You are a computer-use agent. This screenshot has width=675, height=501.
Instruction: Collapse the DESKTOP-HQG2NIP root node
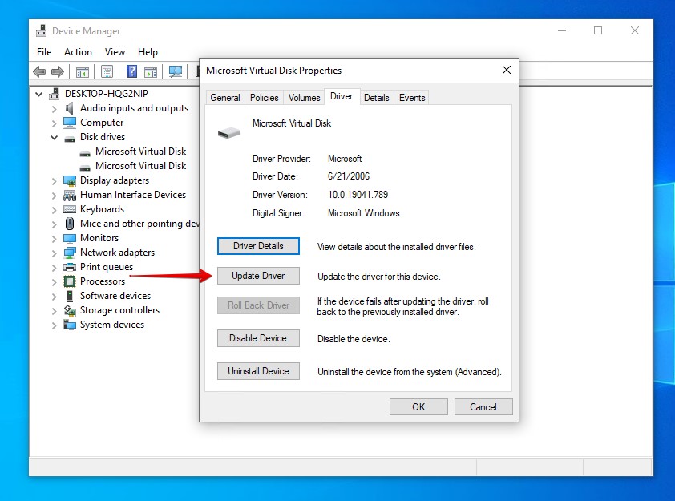(39, 94)
